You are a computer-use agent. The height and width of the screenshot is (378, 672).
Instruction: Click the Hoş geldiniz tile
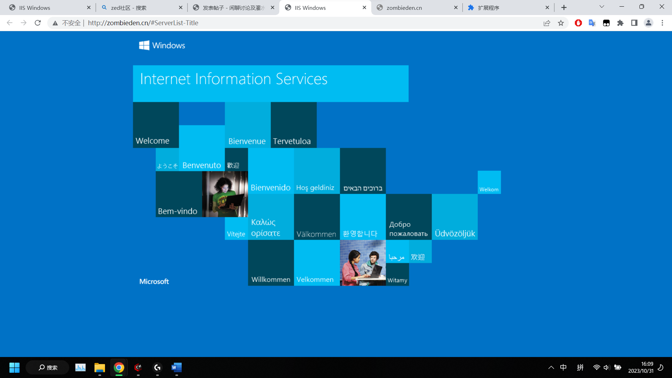[317, 171]
